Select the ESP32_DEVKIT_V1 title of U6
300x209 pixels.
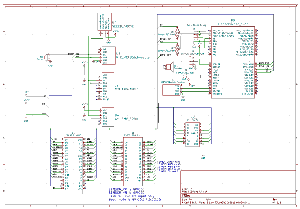click(133, 135)
